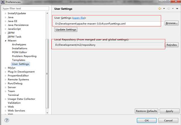Screen dimensions: 181x125
Task: Collapse the Maven tree node
Action: point(5,40)
